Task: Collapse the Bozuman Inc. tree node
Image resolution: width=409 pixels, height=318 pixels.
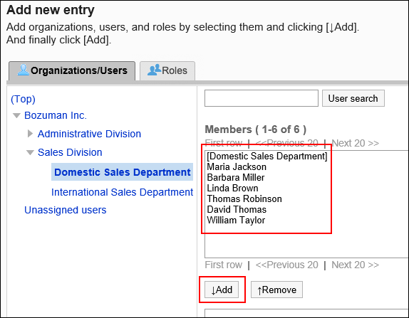Action: [16, 115]
